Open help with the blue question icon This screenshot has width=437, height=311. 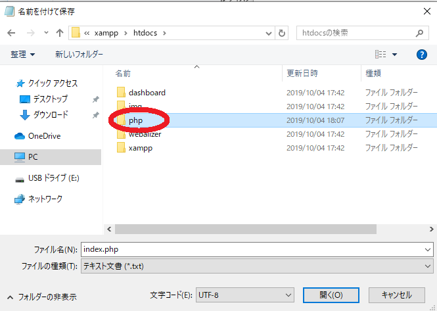pyautogui.click(x=422, y=55)
